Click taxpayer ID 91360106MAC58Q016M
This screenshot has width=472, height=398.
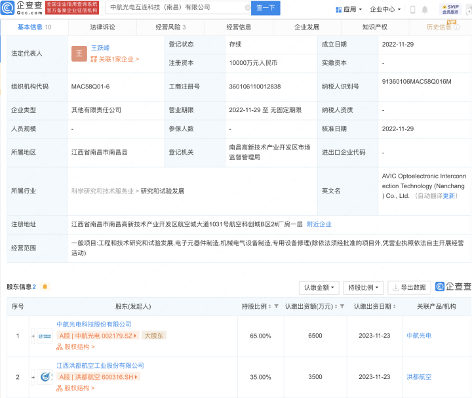tap(417, 81)
